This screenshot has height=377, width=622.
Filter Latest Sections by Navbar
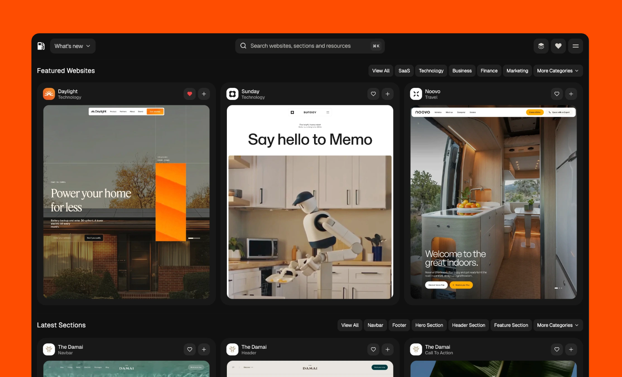375,325
